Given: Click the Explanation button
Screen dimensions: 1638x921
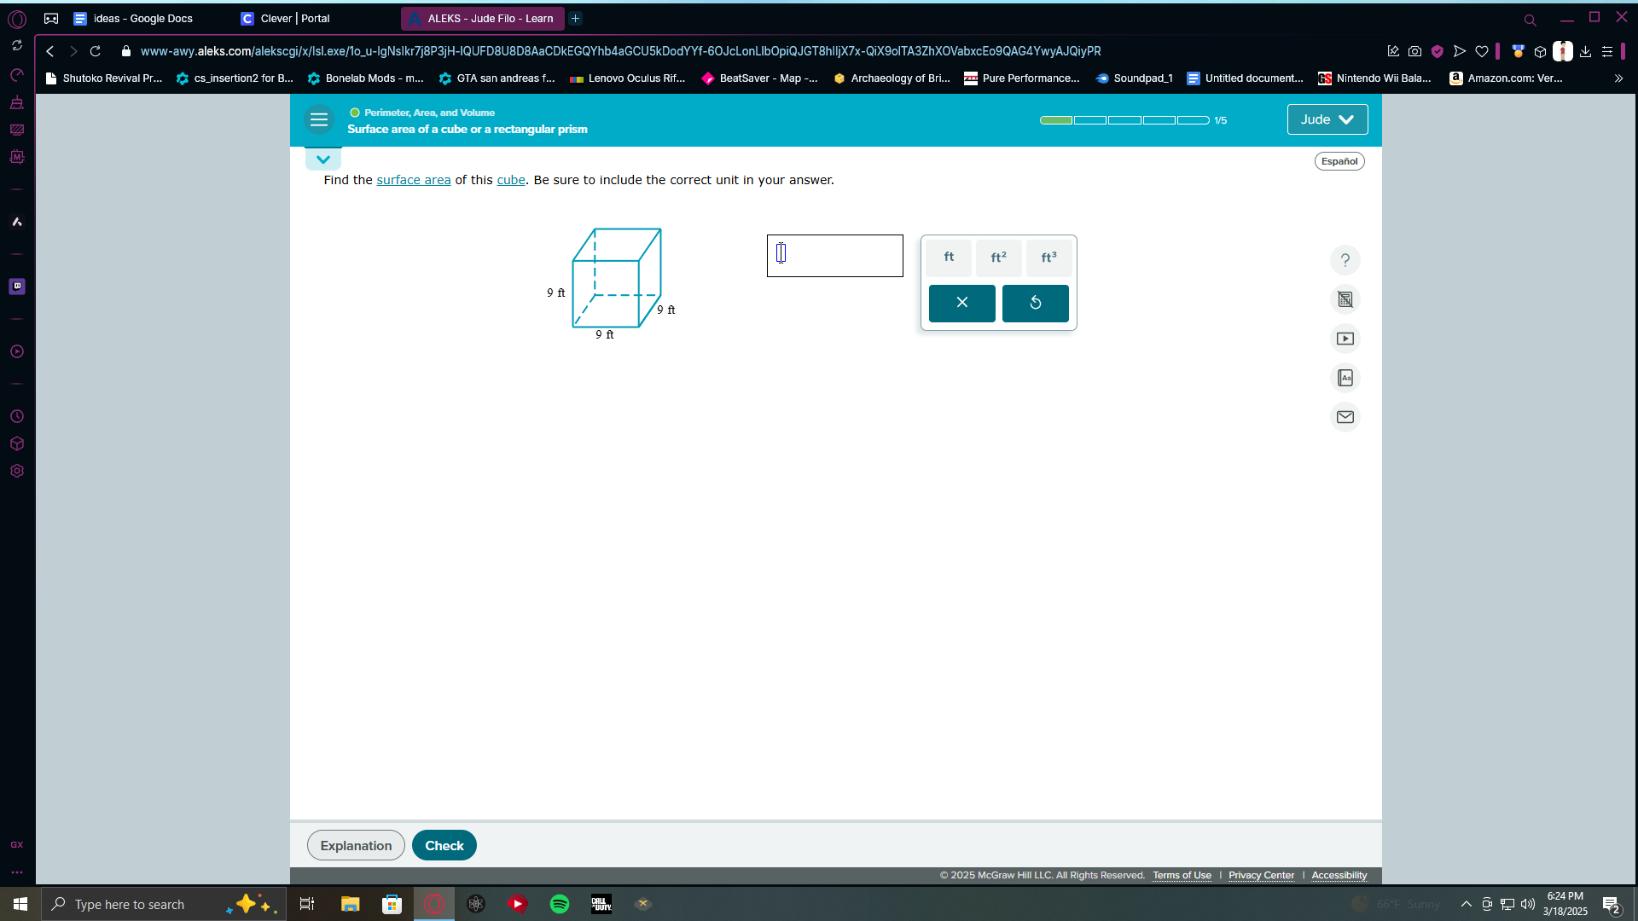Looking at the screenshot, I should point(356,845).
